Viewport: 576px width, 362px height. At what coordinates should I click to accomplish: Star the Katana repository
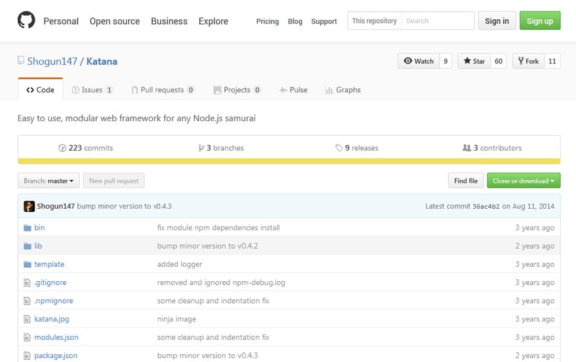[x=474, y=61]
